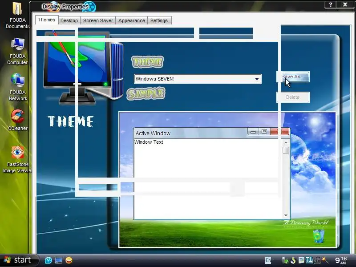The image size is (356, 267).
Task: Close the Display Properties dialog
Action: [345, 4]
